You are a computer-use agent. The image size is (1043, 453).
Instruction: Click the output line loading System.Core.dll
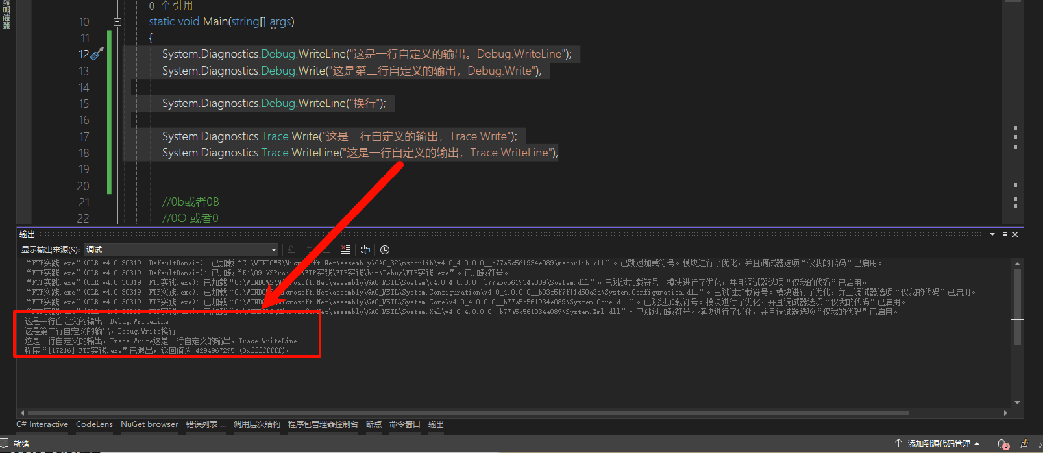pos(465,302)
